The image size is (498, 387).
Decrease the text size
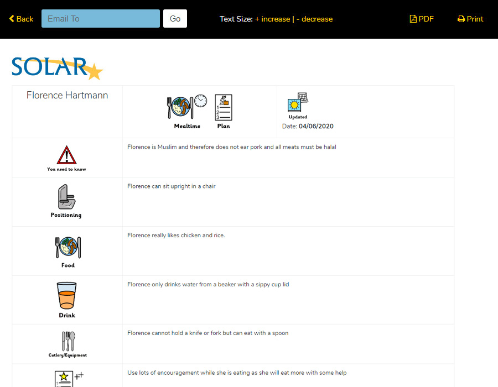point(315,18)
